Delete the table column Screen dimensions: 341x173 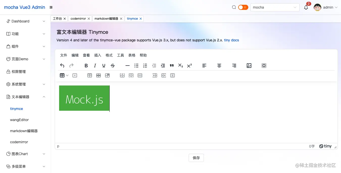tap(173, 75)
